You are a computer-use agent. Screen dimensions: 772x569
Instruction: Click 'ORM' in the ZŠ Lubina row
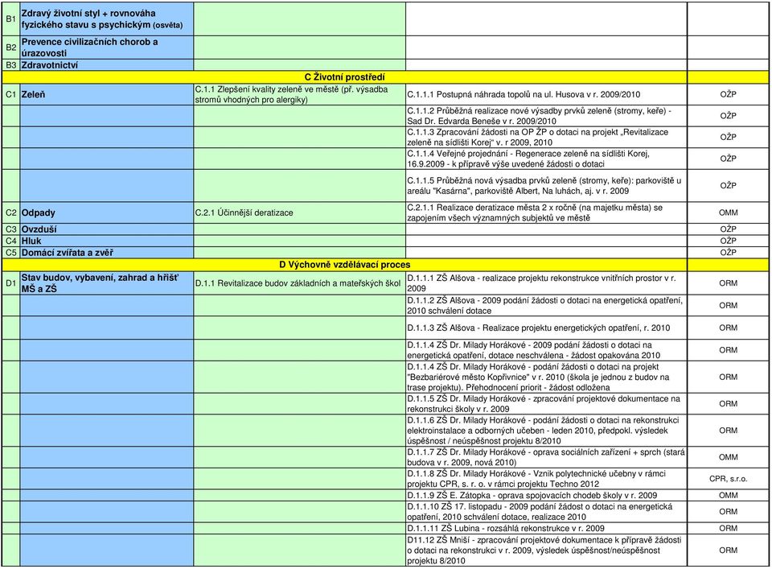729,528
